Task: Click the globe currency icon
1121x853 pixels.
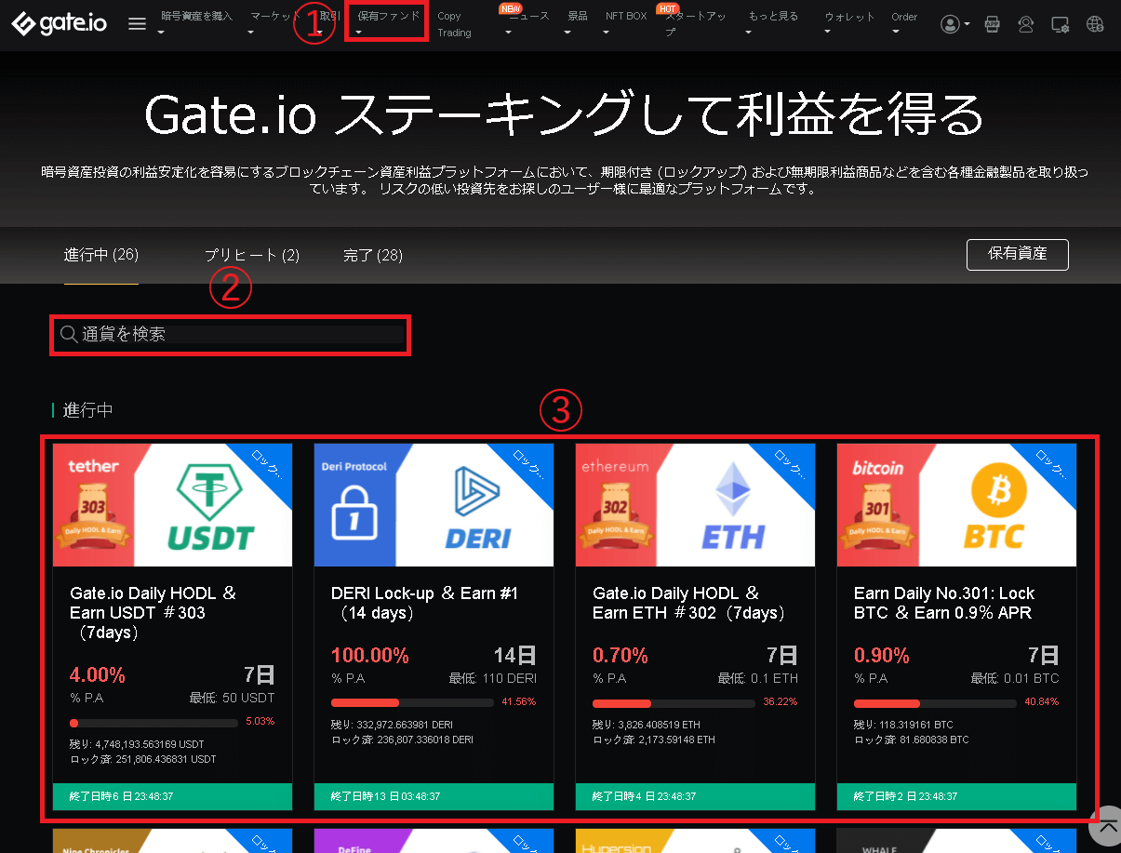Action: point(1095,24)
